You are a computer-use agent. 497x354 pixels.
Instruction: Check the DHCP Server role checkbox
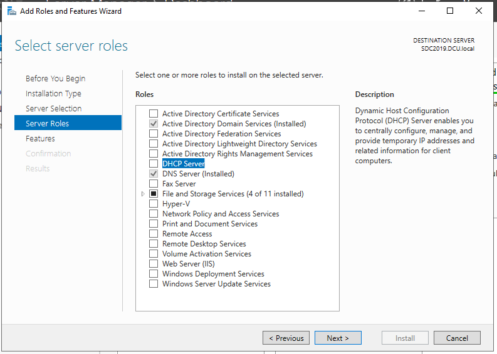(154, 164)
